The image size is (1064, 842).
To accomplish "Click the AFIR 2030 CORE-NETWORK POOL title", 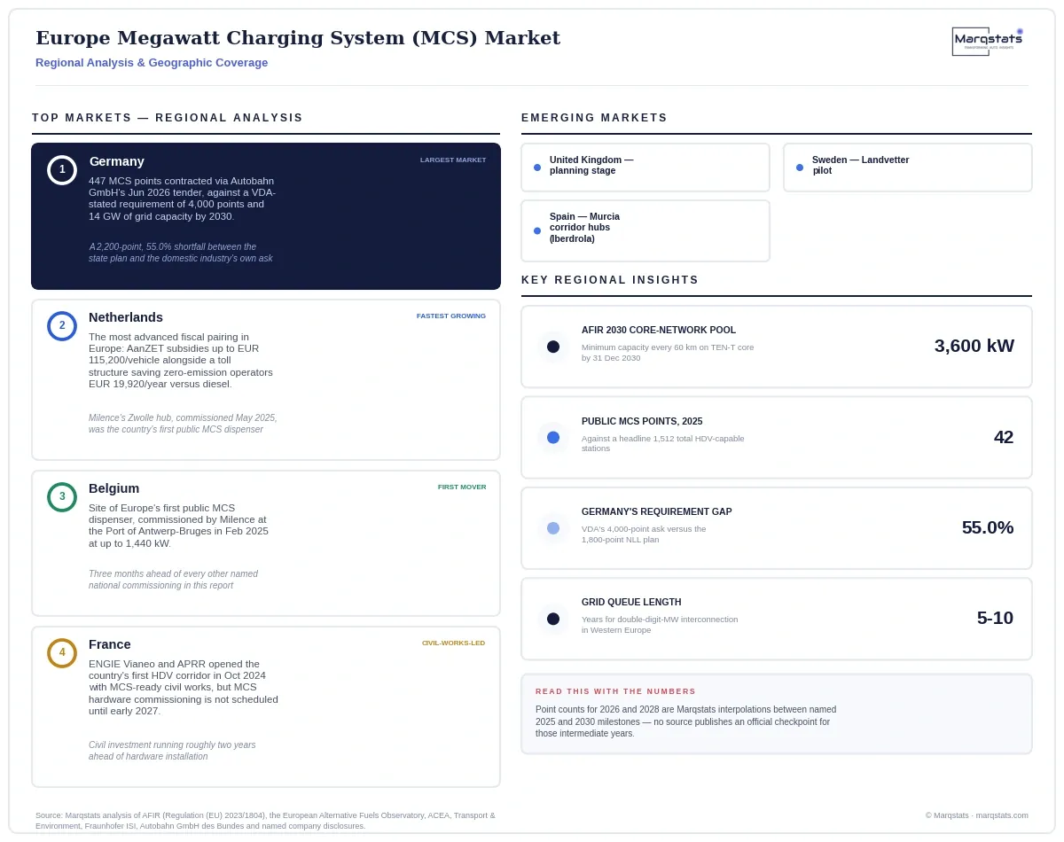I will [659, 330].
